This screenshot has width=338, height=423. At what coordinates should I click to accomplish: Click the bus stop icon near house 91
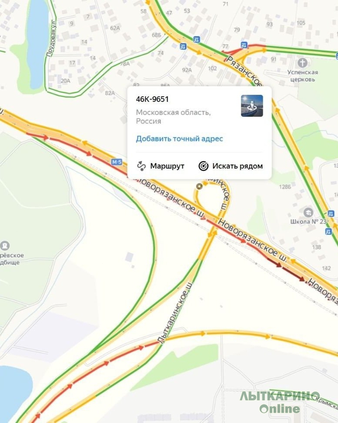point(244,45)
